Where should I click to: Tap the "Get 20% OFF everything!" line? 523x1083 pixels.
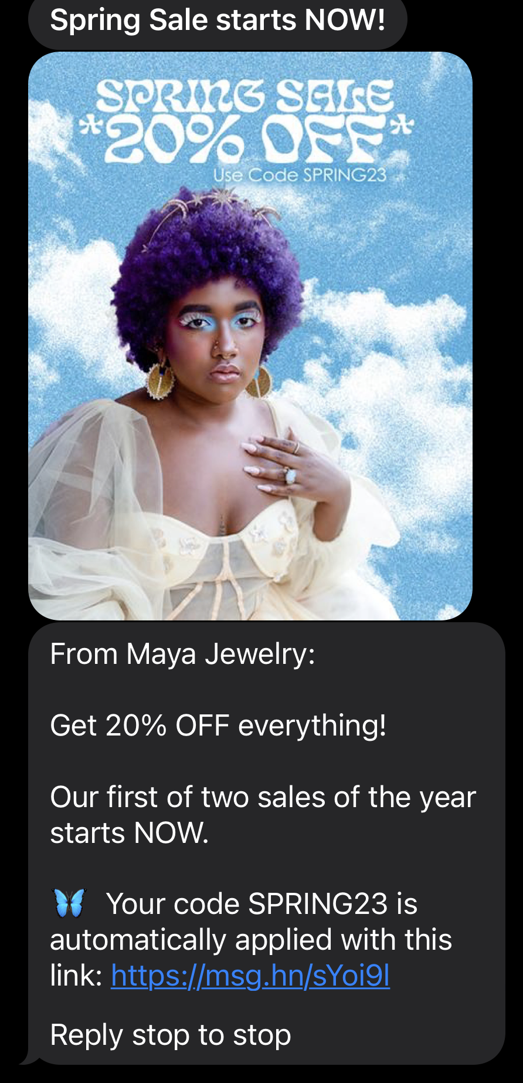218,726
